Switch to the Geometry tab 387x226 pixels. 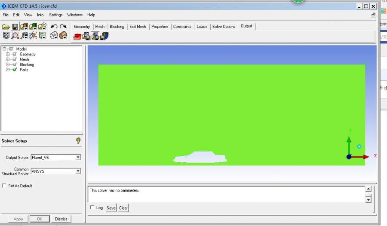[x=82, y=26]
